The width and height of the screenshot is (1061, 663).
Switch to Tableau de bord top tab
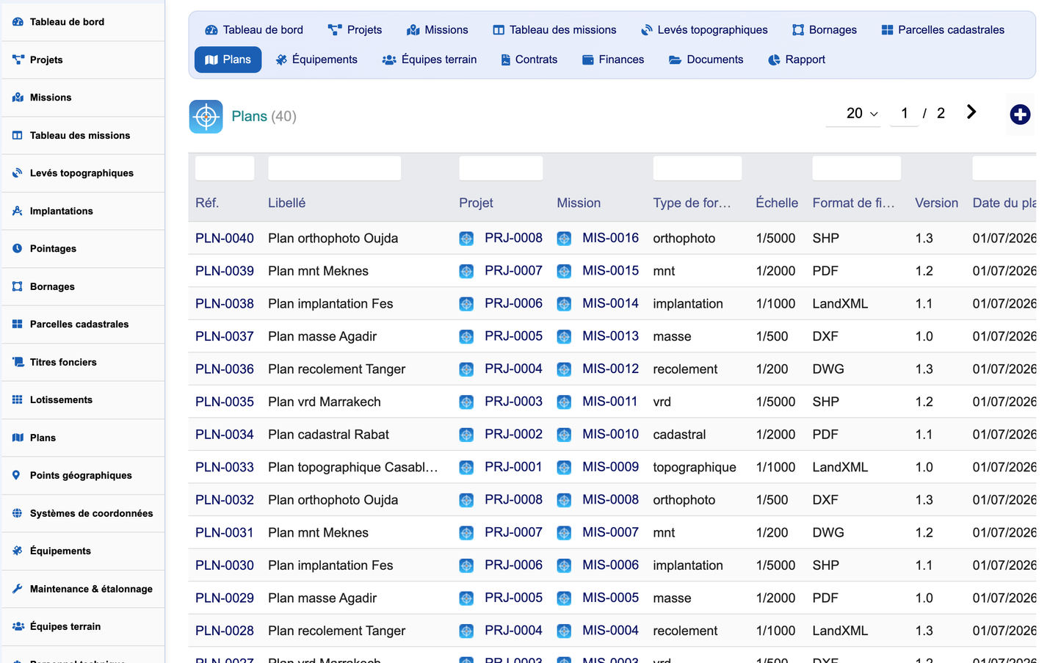pyautogui.click(x=254, y=30)
